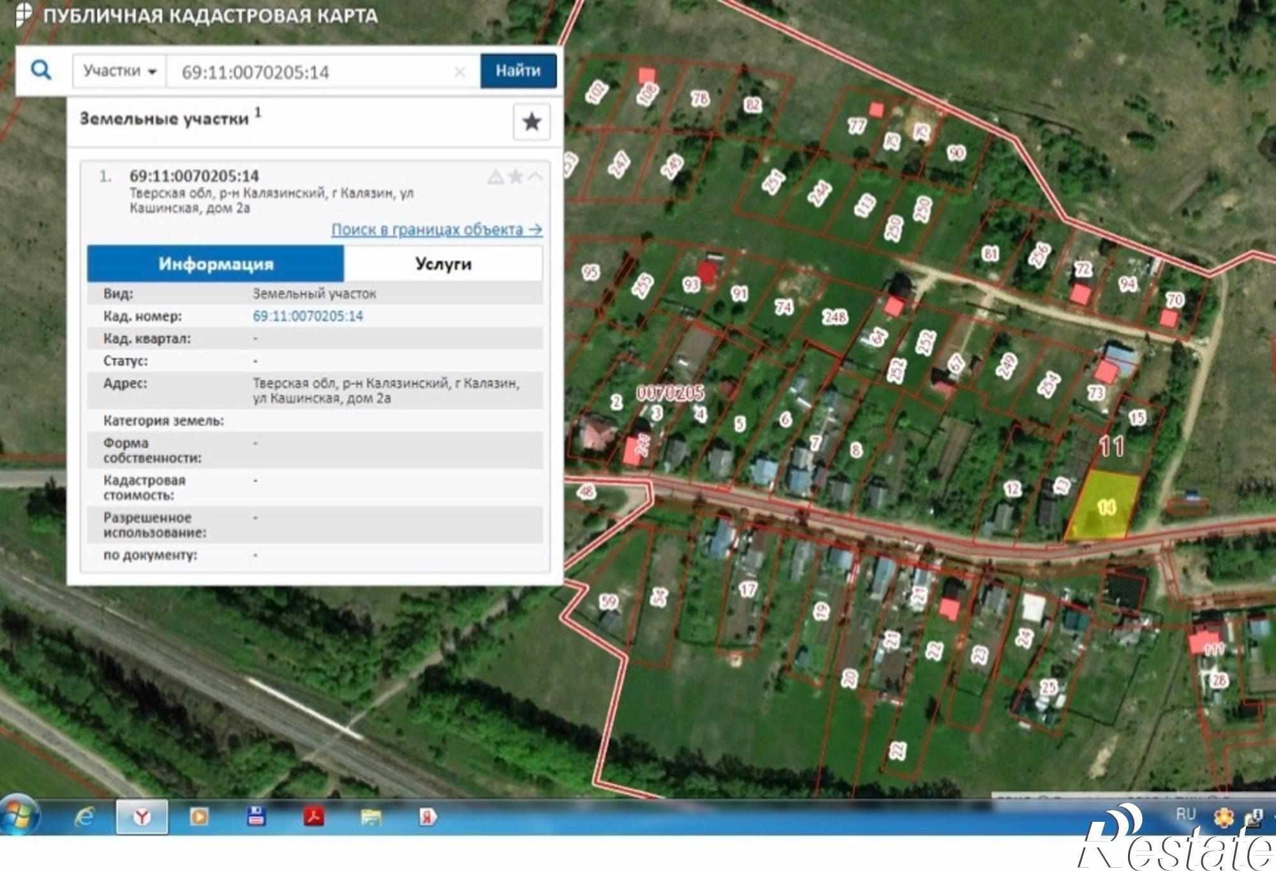Image resolution: width=1276 pixels, height=871 pixels.
Task: Click Yandex browser taskbar icon
Action: [142, 816]
